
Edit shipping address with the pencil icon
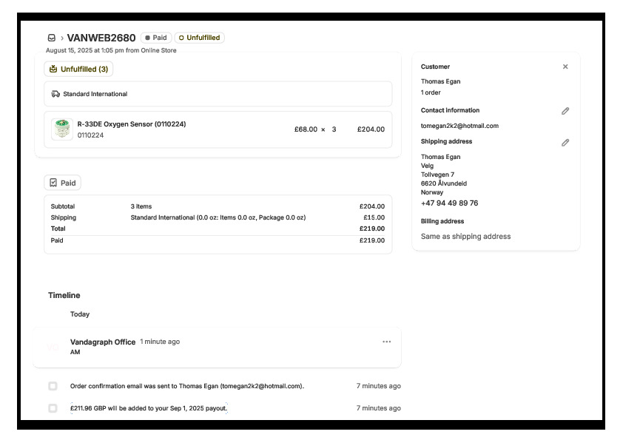(565, 142)
